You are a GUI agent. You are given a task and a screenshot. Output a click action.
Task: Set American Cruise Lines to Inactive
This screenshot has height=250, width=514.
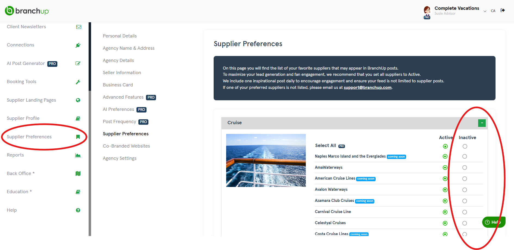(465, 179)
